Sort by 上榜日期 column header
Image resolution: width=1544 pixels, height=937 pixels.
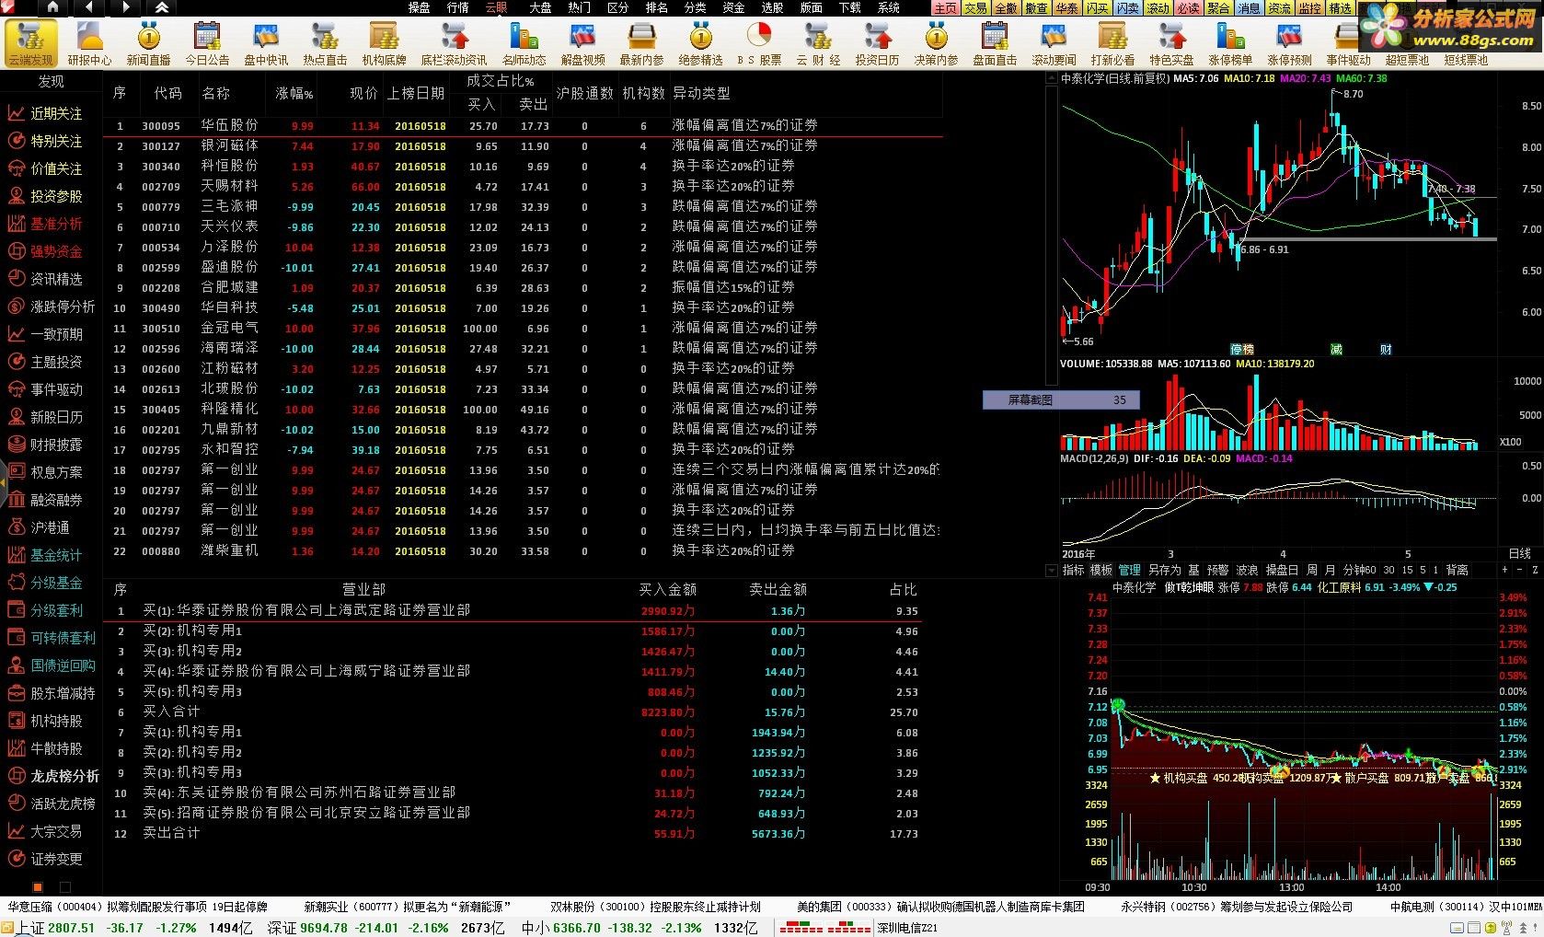pos(416,94)
